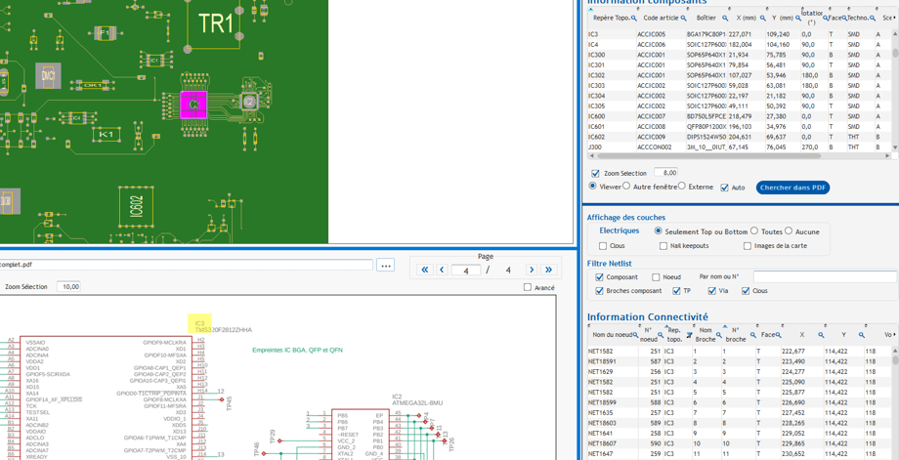
Task: Select the Externe radio option
Action: tap(682, 187)
